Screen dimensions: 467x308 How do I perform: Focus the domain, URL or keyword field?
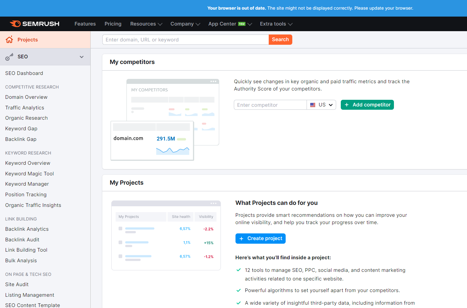click(185, 39)
